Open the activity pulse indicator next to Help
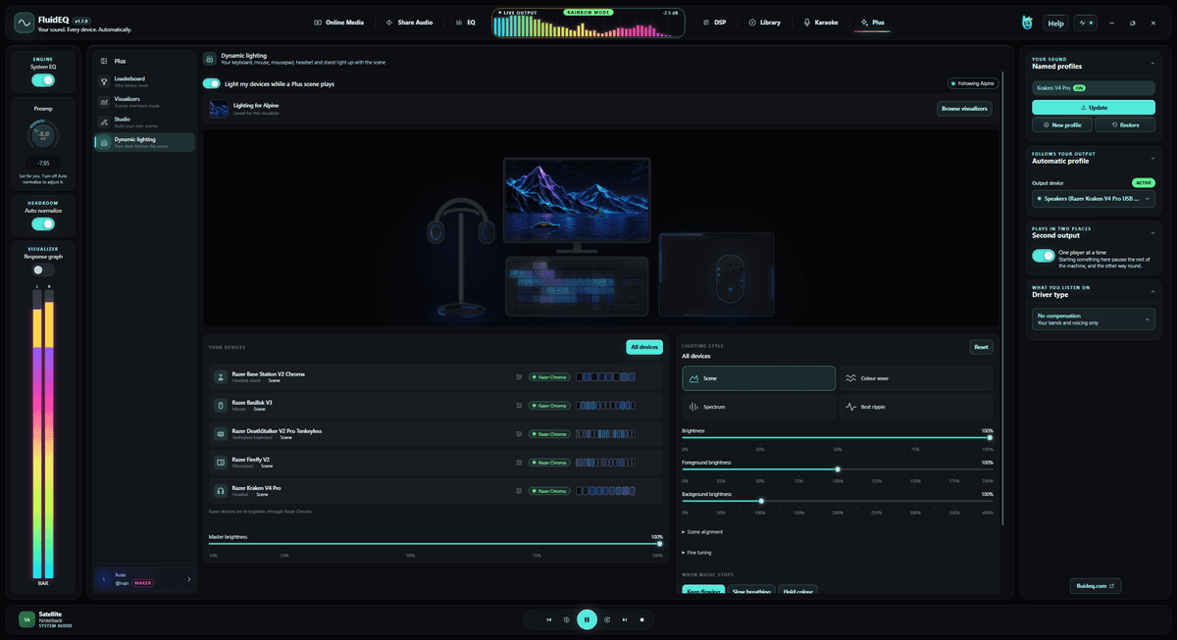 (1086, 23)
